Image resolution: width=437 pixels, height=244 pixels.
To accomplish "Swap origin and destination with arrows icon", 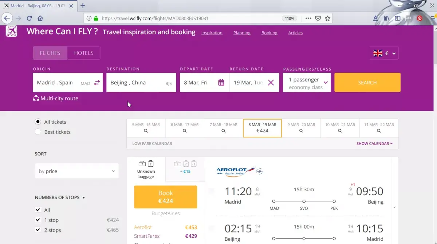I will (x=97, y=83).
